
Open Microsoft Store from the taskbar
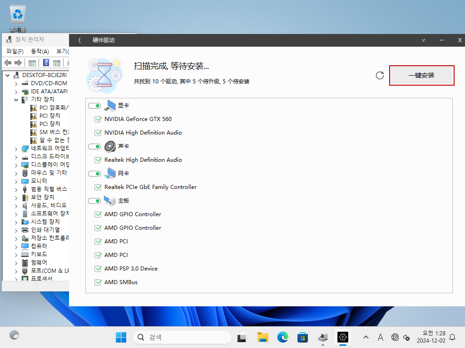(x=302, y=337)
